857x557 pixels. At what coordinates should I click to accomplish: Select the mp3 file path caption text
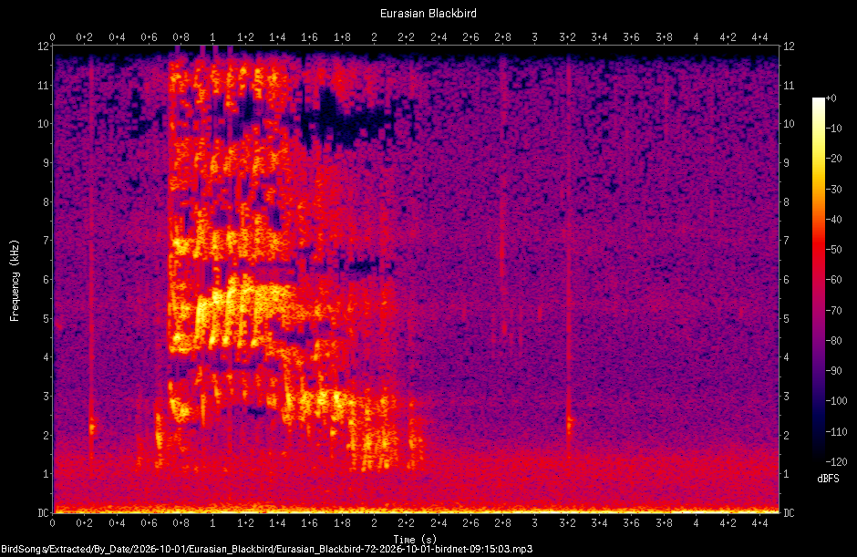266,549
